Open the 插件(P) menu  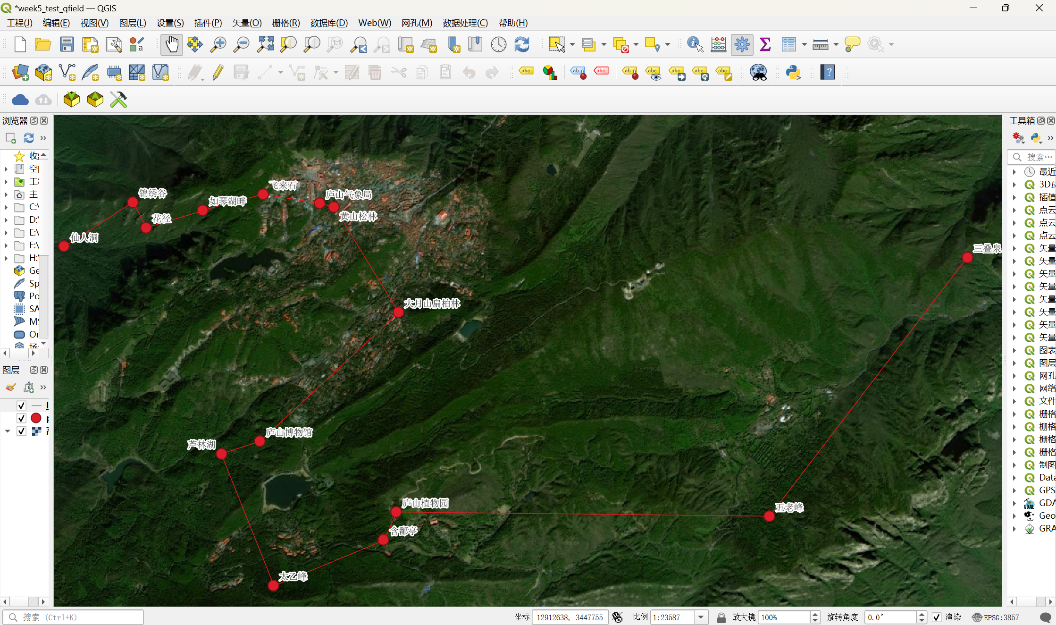point(208,23)
